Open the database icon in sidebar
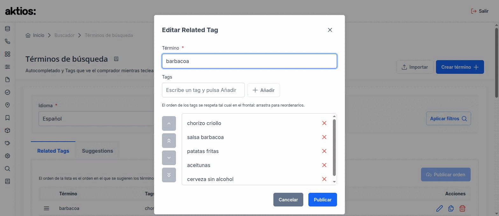The width and height of the screenshot is (499, 216). tap(7, 29)
